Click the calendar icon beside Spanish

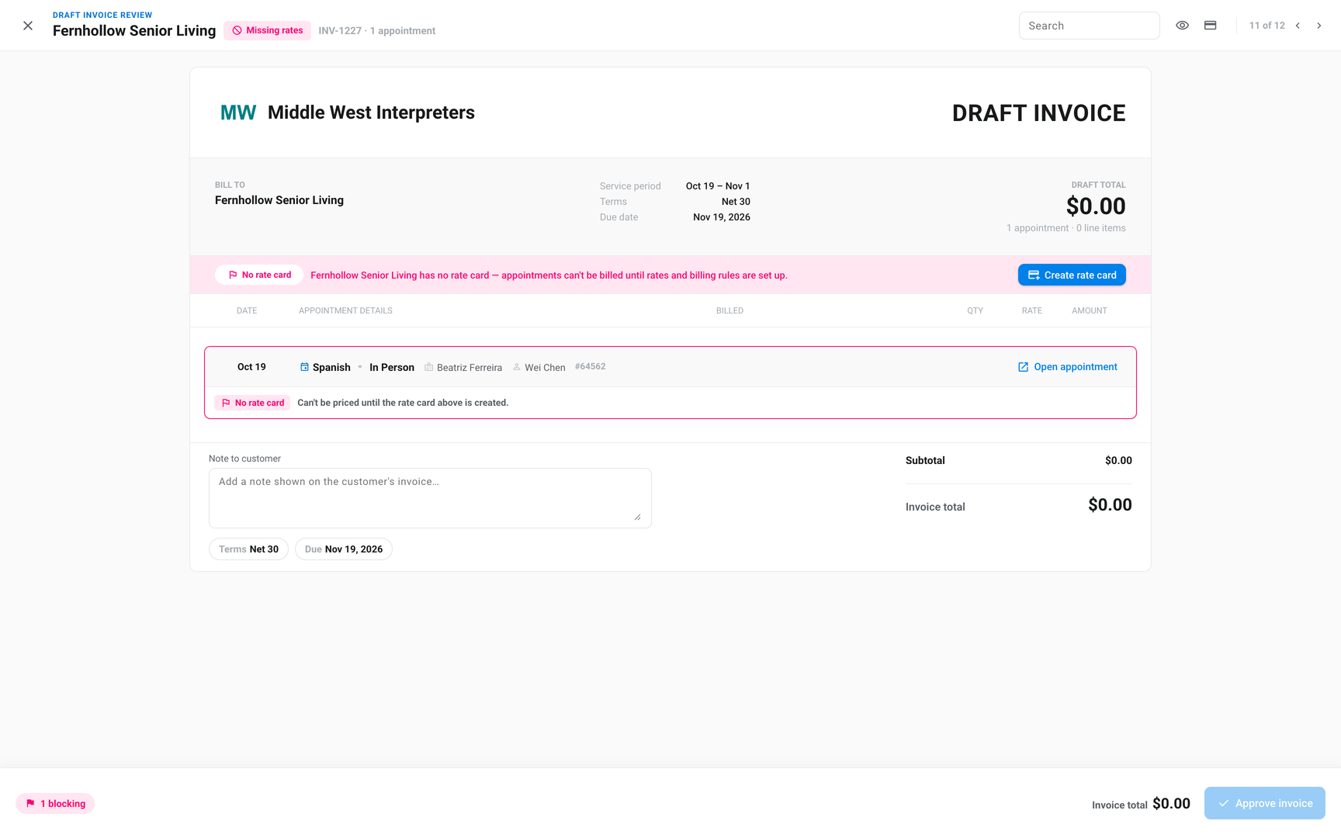304,367
